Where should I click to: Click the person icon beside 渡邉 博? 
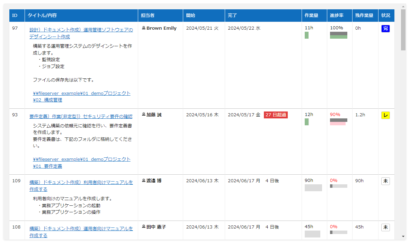(144, 181)
